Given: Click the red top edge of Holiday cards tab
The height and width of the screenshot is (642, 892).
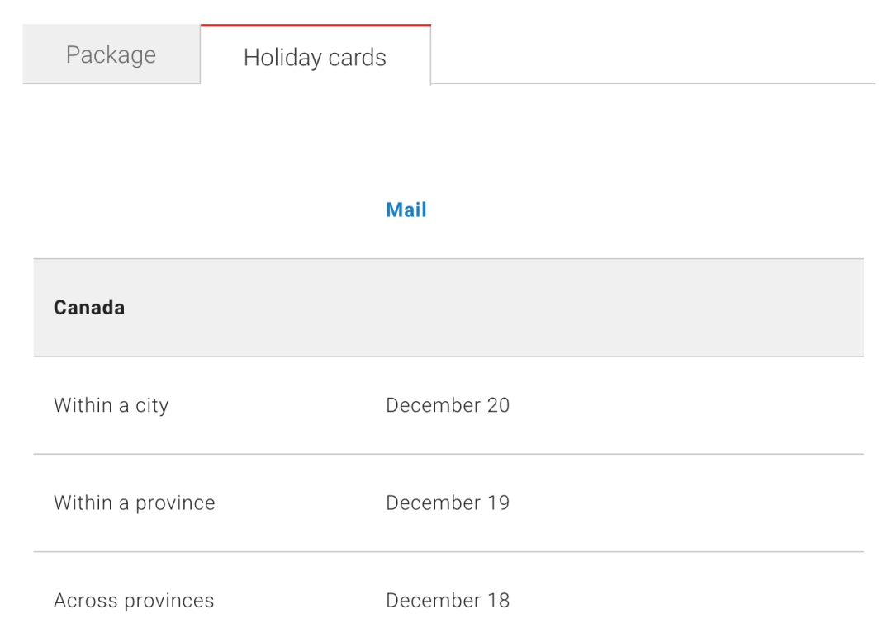Looking at the screenshot, I should (x=316, y=26).
